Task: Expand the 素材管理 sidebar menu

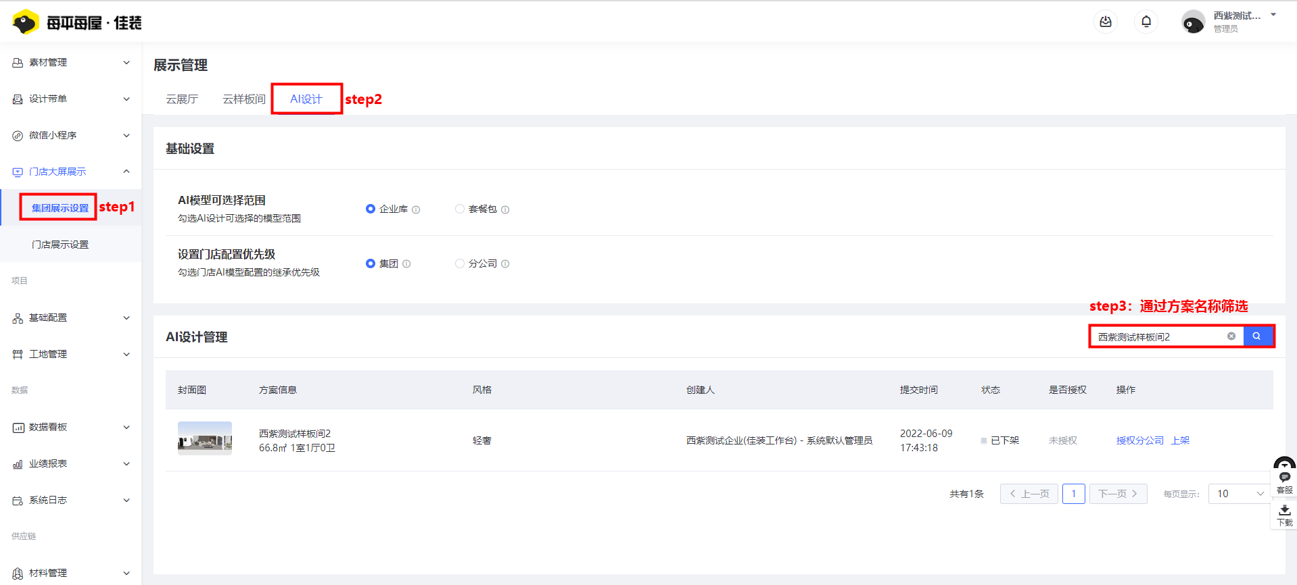Action: pyautogui.click(x=71, y=62)
